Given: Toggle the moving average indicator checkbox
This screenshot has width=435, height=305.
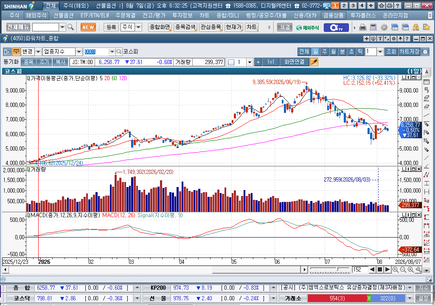Looking at the screenshot, I should [28, 78].
